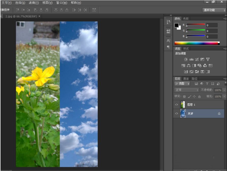Click the Color Balance adjustment icon
This screenshot has height=171, width=227.
pos(188,66)
